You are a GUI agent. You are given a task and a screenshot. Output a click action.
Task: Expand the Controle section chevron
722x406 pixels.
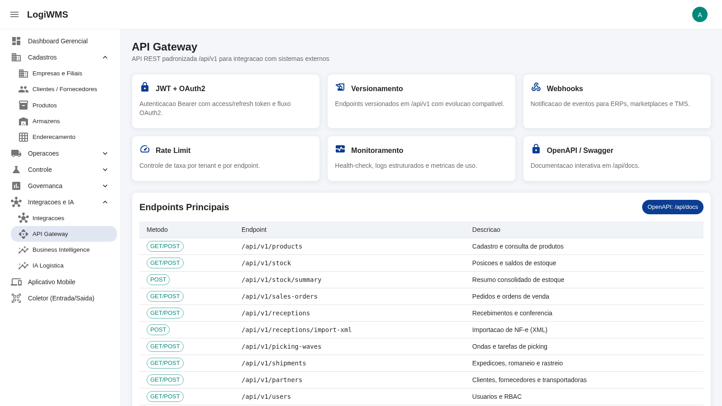[105, 170]
